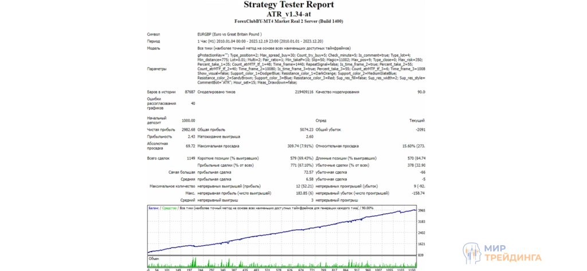
Task: Click the Чистая прибыль value 2982.68
Action: pos(187,130)
